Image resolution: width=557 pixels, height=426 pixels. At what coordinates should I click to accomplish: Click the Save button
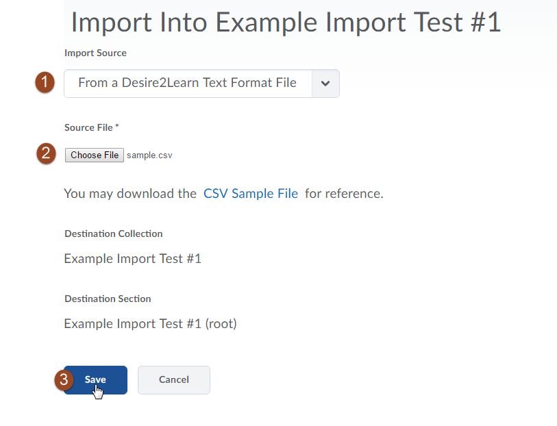click(95, 380)
